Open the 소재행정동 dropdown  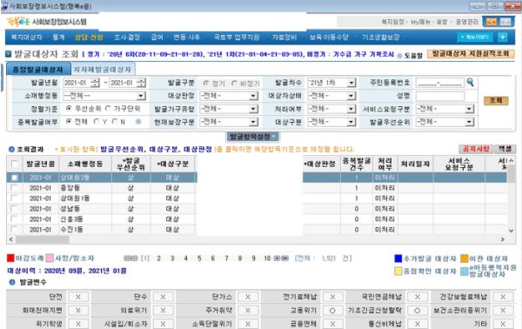point(104,96)
